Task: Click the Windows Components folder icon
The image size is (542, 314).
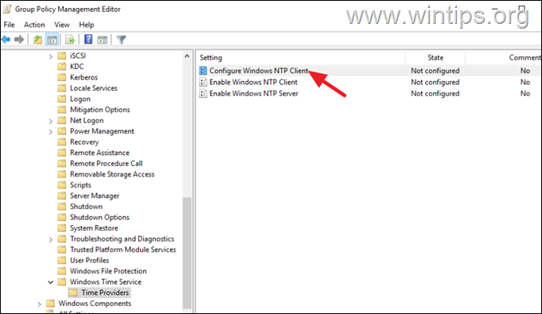Action: [x=51, y=304]
